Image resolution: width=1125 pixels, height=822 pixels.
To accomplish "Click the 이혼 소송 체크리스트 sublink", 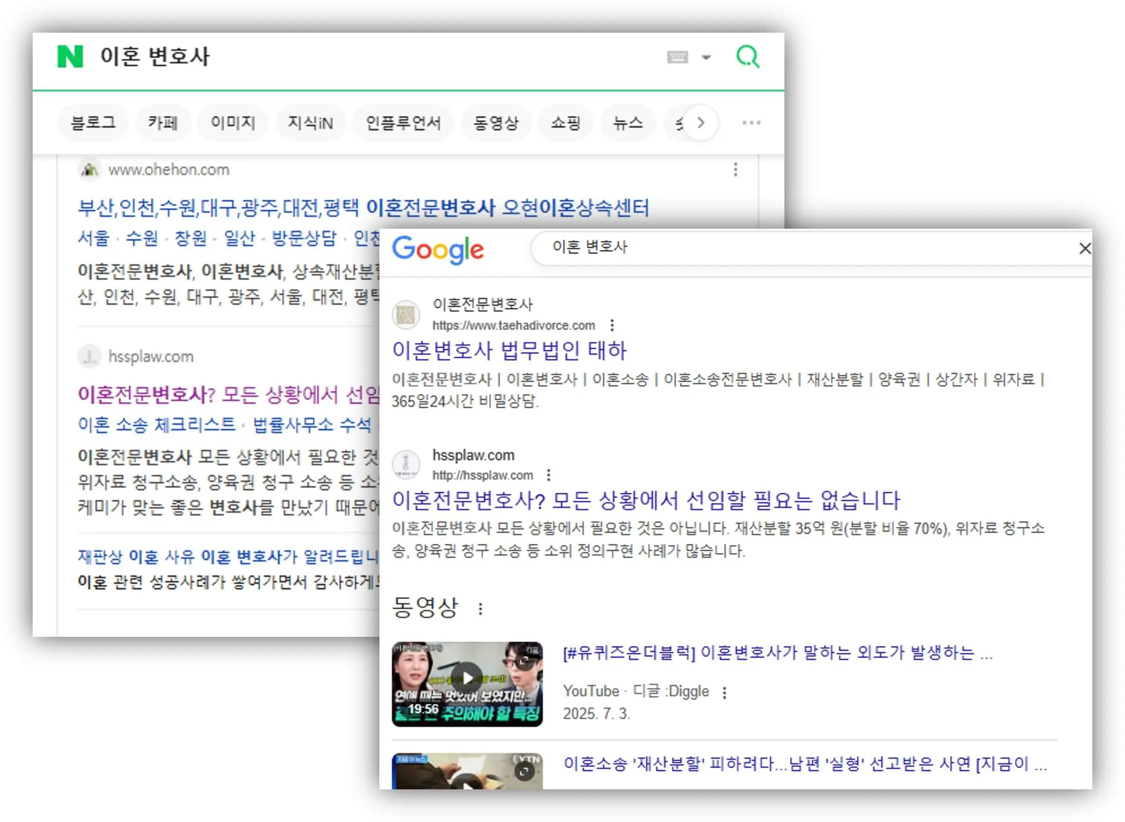I will click(156, 424).
